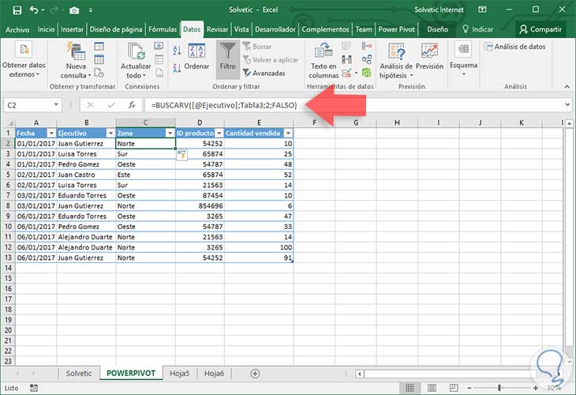This screenshot has width=576, height=395.
Task: Expand the Cantidad vendida filter dropdown
Action: coord(287,134)
